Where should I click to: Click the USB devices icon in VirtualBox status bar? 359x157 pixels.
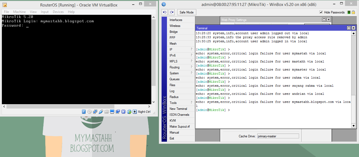(101, 111)
